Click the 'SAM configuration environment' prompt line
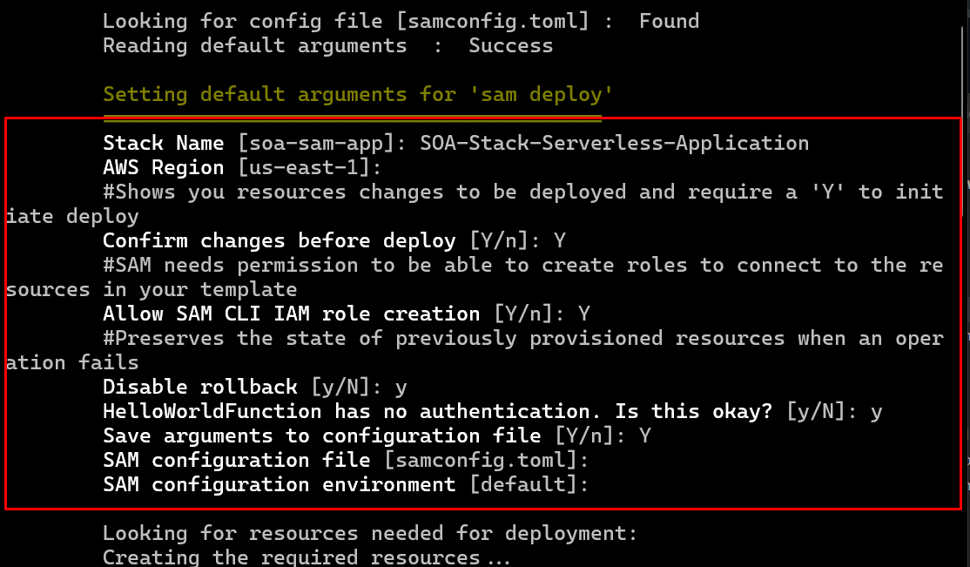Image resolution: width=970 pixels, height=567 pixels. [346, 484]
